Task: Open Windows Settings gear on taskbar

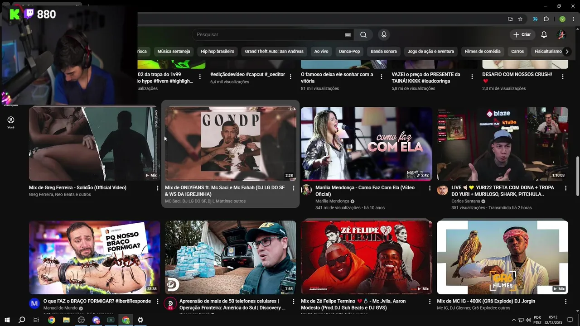Action: tap(140, 320)
